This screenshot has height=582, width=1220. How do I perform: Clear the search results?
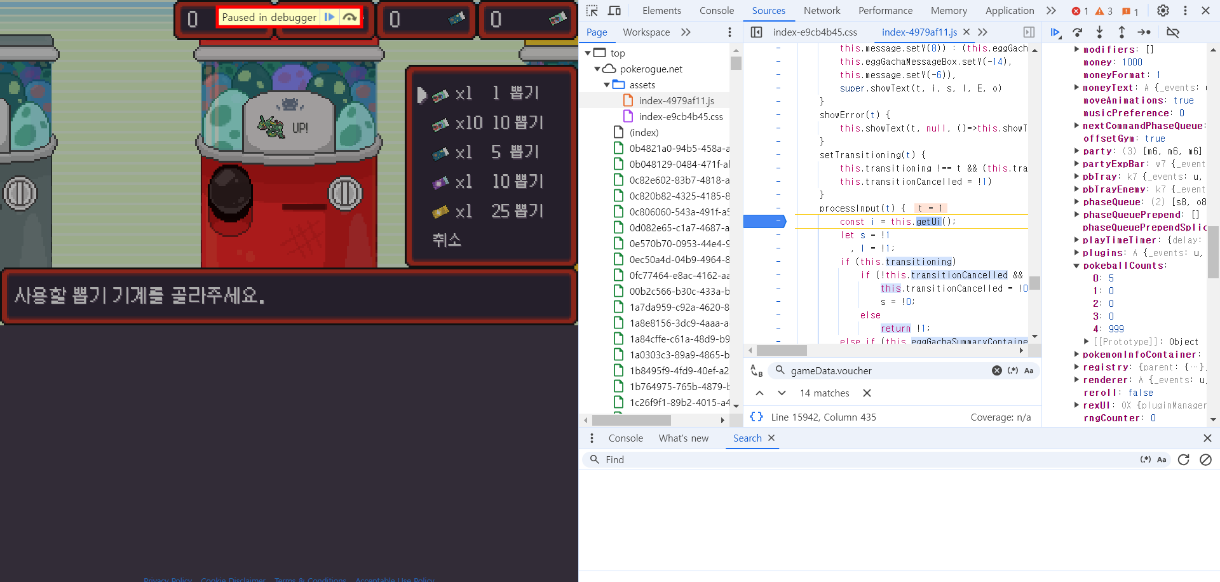click(x=1205, y=460)
